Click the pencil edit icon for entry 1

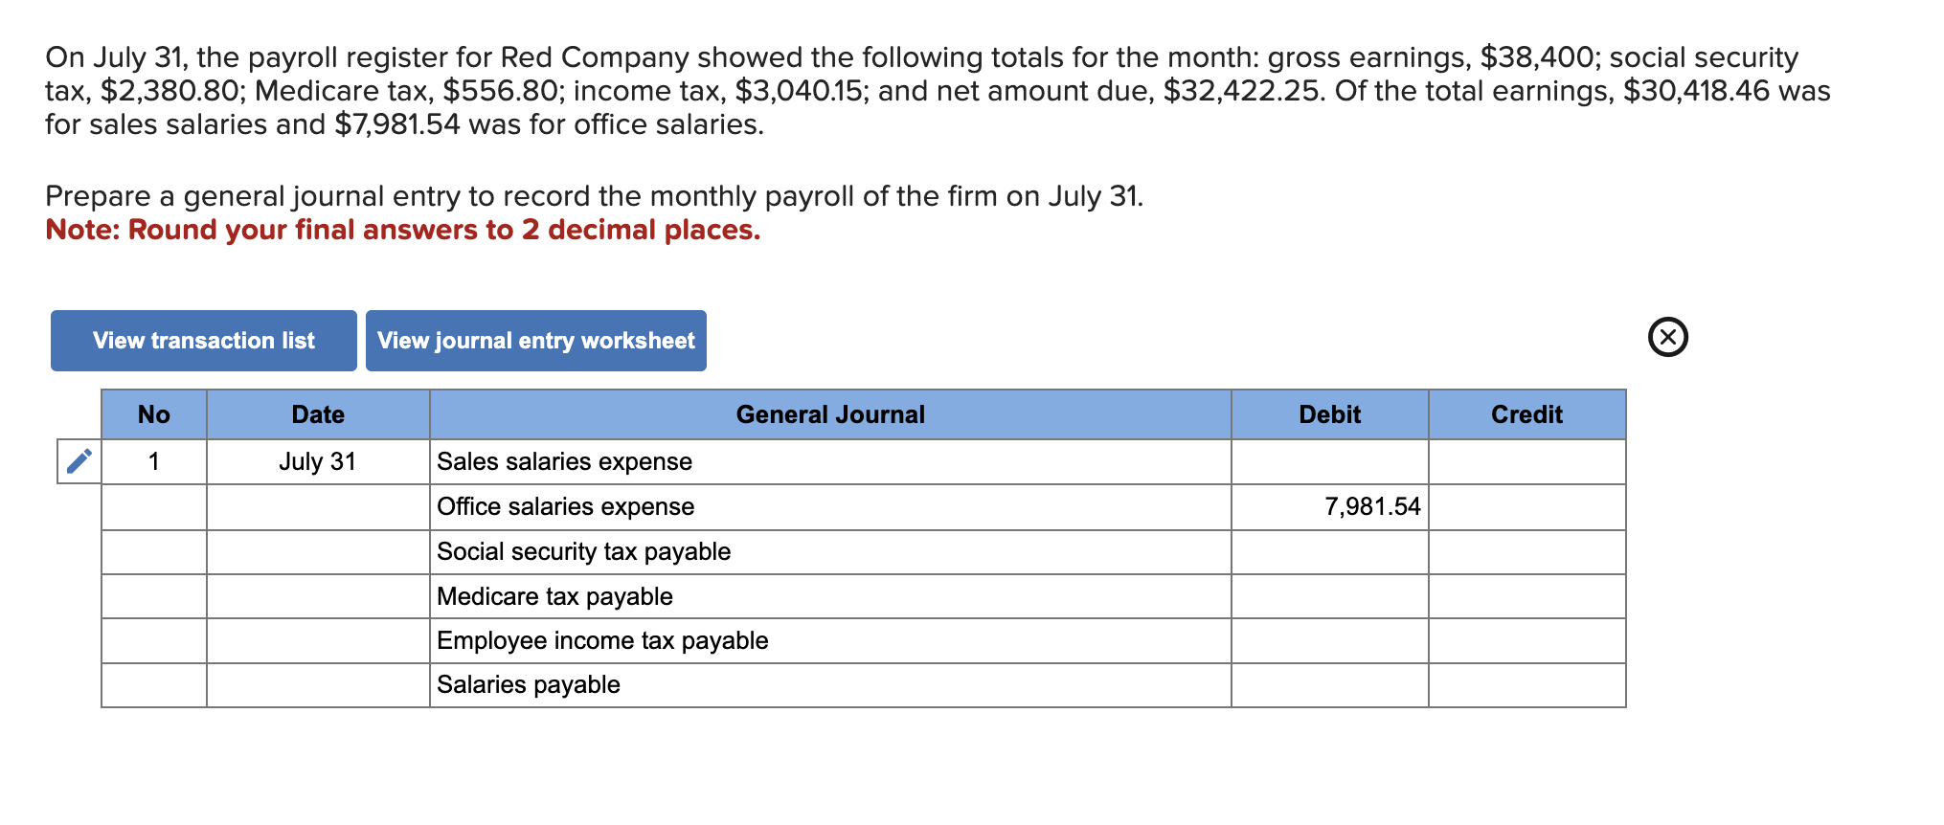[x=78, y=462]
